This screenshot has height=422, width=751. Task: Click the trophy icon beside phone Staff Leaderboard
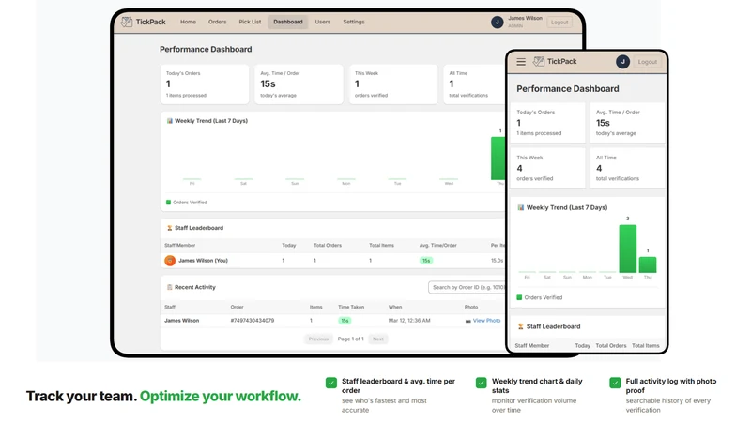[521, 326]
